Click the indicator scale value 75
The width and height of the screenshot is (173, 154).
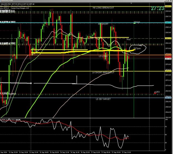tap(166, 127)
